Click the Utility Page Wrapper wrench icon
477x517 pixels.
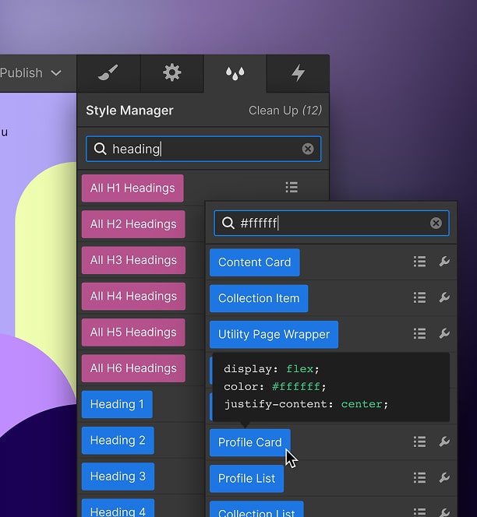pyautogui.click(x=444, y=334)
